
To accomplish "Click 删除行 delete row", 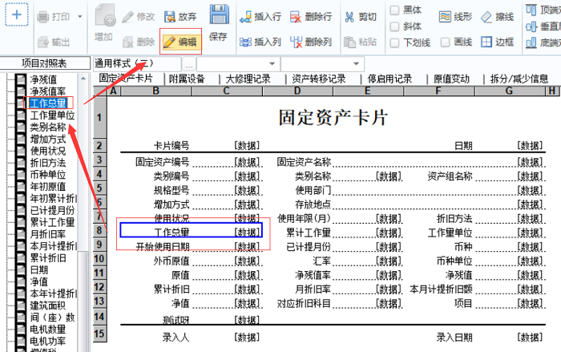I will pyautogui.click(x=311, y=17).
